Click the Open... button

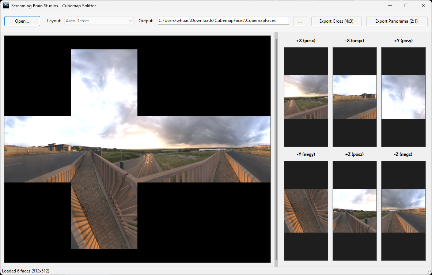(x=22, y=21)
